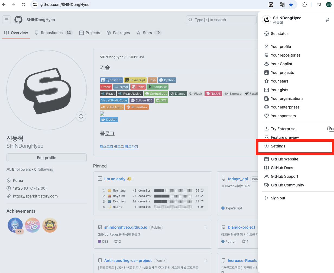The image size is (334, 273).
Task: Open the sparkit.tistory.com website link
Action: (x=35, y=196)
